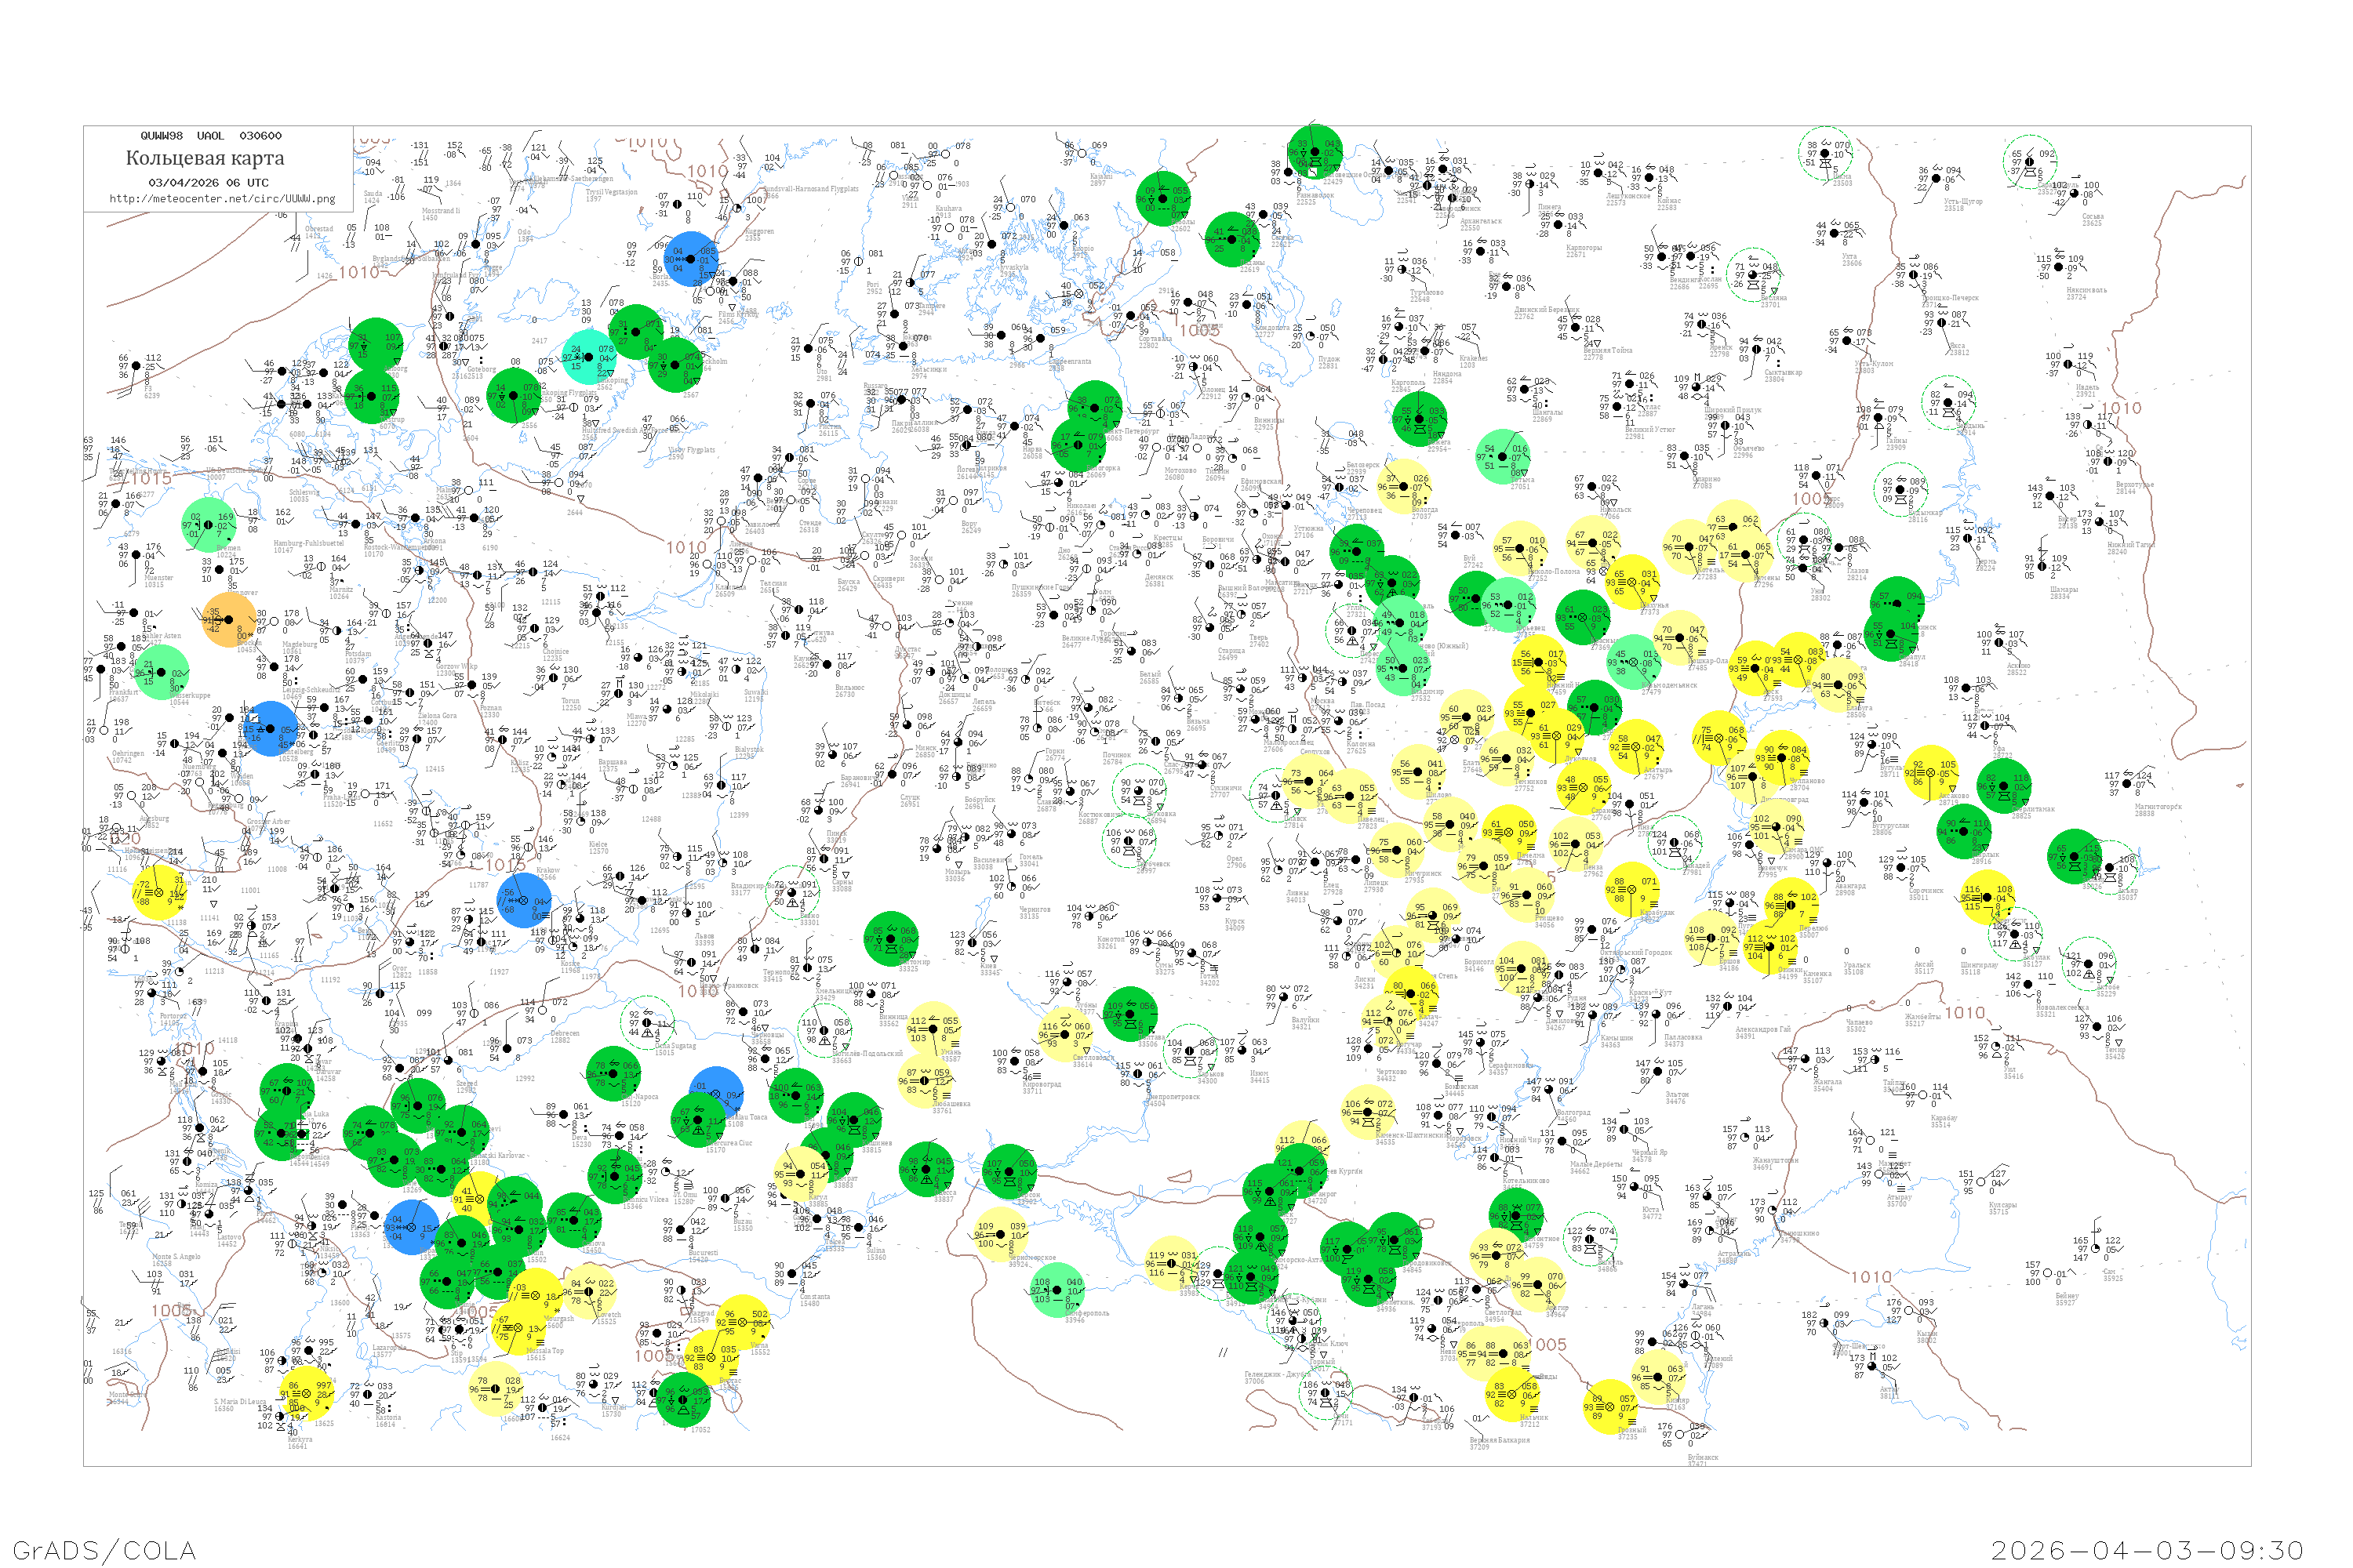Select the cyan station circle near Linkoping
Viewport: 2353px width, 1568px height.
[589, 357]
